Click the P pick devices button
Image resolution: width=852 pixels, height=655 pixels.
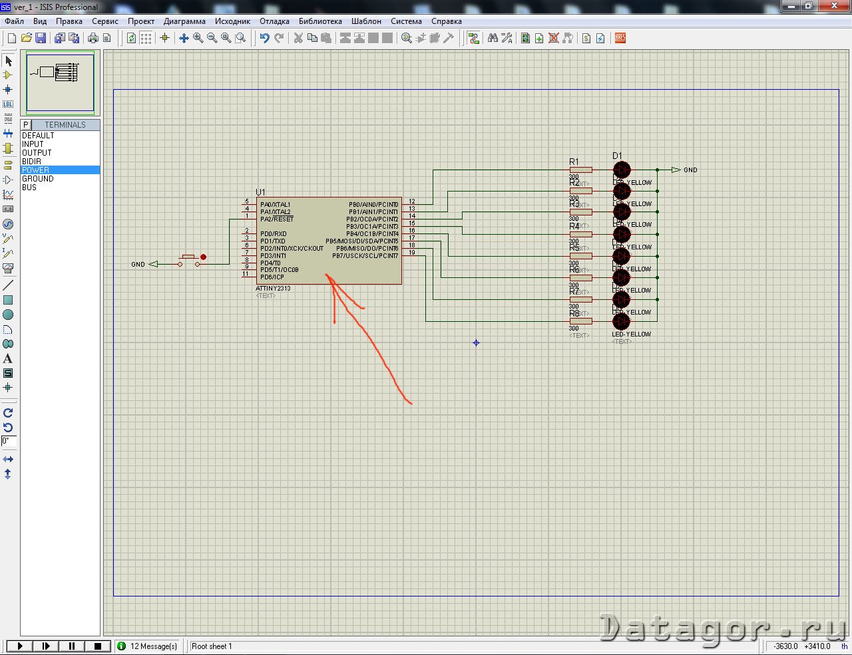[x=26, y=125]
